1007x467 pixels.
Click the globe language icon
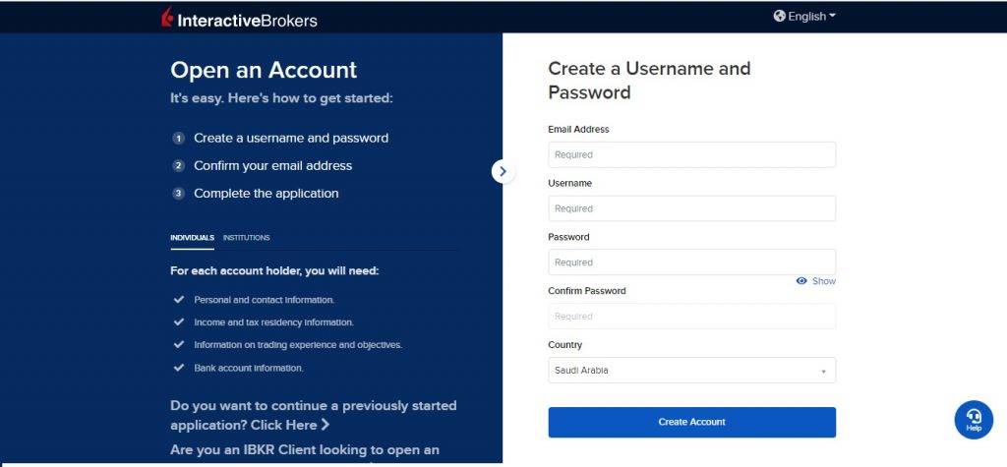click(x=779, y=16)
